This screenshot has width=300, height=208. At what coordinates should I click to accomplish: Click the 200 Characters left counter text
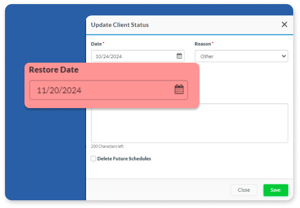point(107,146)
